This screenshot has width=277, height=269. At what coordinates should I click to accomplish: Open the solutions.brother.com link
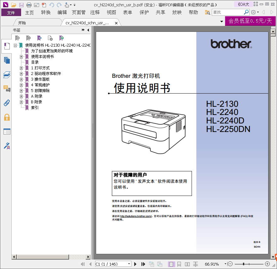point(136,216)
